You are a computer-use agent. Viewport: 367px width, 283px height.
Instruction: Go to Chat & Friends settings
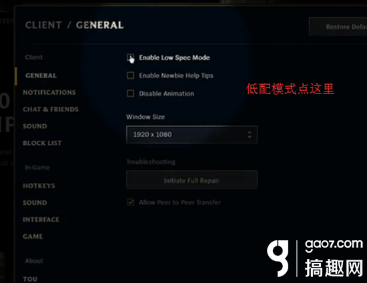tap(51, 109)
